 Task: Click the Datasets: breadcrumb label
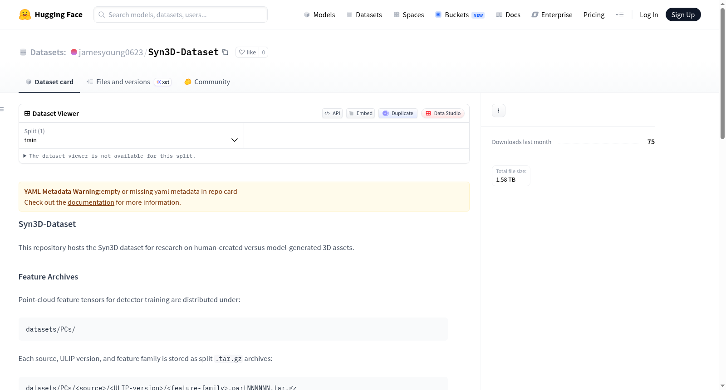(48, 52)
